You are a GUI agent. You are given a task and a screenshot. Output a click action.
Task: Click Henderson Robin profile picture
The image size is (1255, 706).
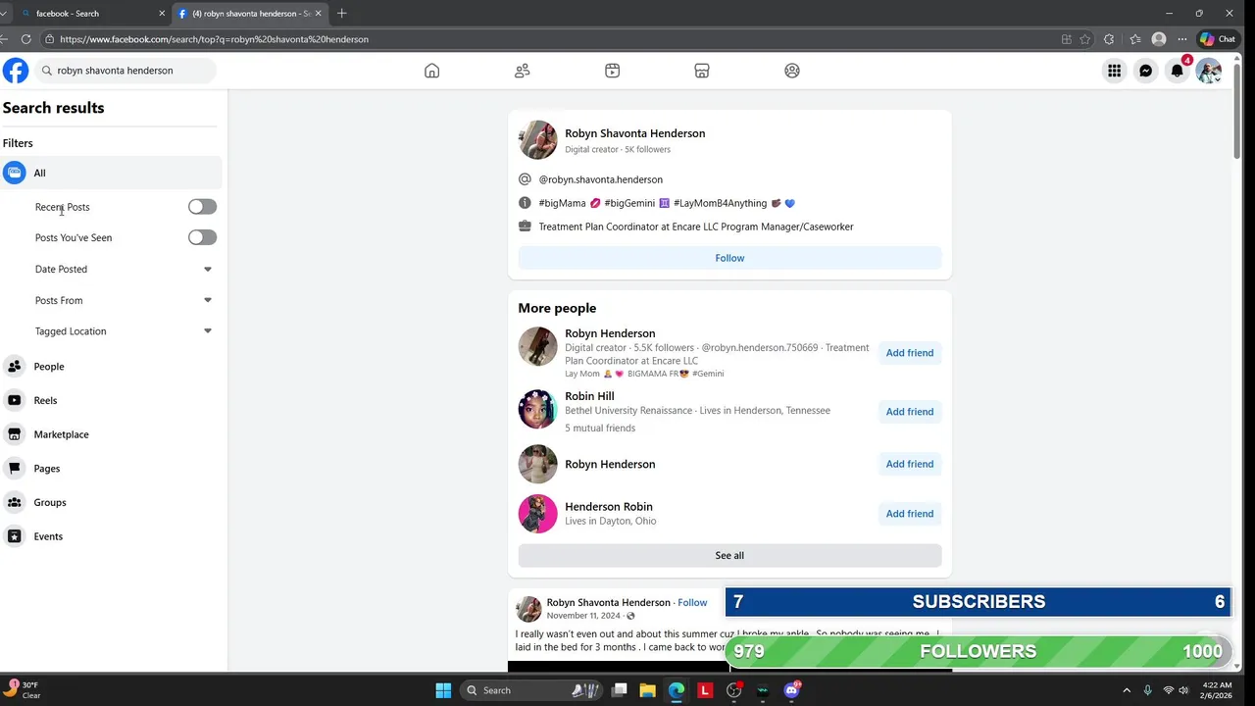pos(537,514)
